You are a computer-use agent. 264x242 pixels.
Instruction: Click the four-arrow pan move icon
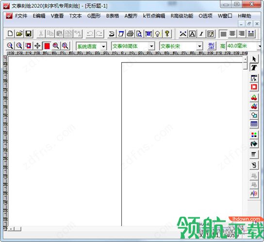coord(37,45)
